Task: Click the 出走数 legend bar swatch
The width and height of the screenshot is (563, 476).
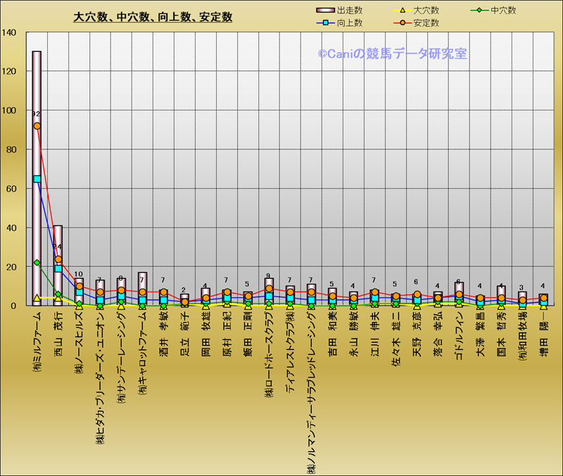Action: click(x=325, y=11)
